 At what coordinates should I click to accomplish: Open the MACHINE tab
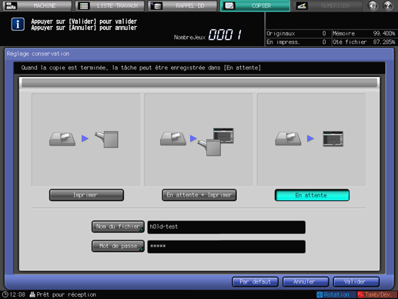37,5
